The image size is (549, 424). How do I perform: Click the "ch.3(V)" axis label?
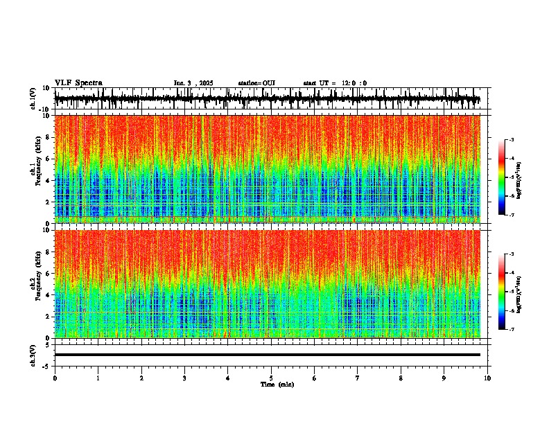point(33,355)
